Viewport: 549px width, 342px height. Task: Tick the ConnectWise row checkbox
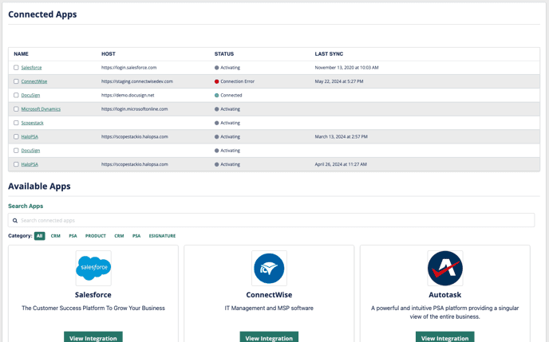point(16,81)
